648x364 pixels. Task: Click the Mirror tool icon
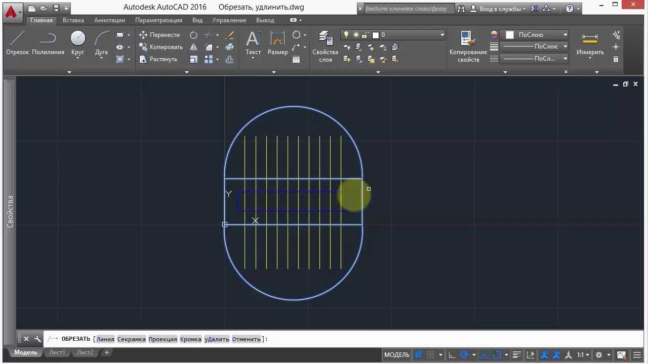pos(193,47)
